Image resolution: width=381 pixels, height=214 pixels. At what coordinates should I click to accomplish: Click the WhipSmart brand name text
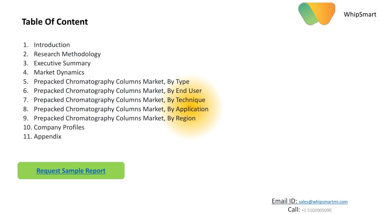click(360, 14)
